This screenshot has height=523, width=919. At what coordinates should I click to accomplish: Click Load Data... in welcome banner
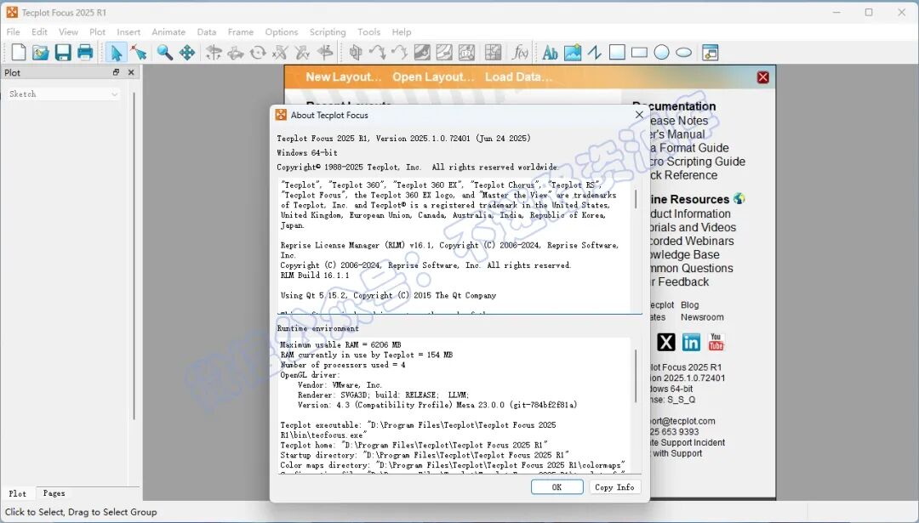[x=518, y=77]
